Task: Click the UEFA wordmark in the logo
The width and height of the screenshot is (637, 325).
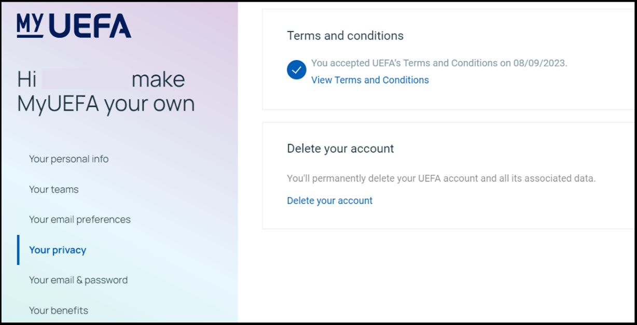Action: pyautogui.click(x=90, y=26)
